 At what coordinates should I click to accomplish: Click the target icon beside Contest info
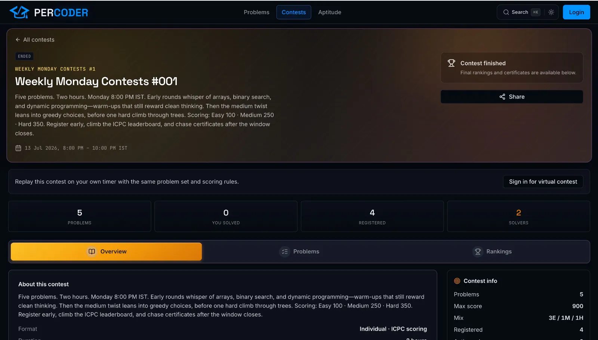click(x=457, y=281)
